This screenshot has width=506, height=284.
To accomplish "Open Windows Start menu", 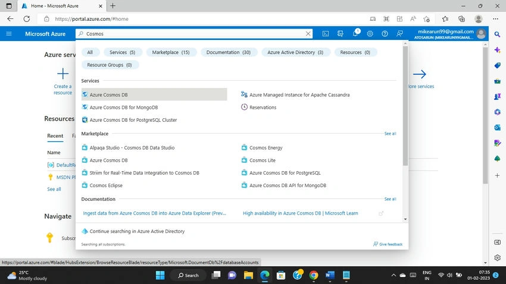I will (x=160, y=275).
